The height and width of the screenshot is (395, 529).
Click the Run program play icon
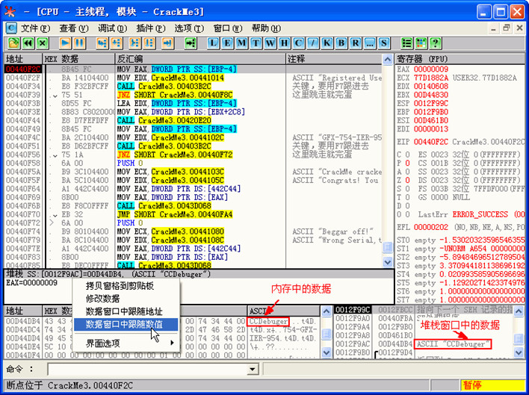click(x=65, y=43)
